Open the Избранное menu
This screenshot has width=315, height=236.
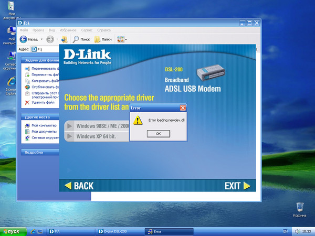(x=68, y=30)
